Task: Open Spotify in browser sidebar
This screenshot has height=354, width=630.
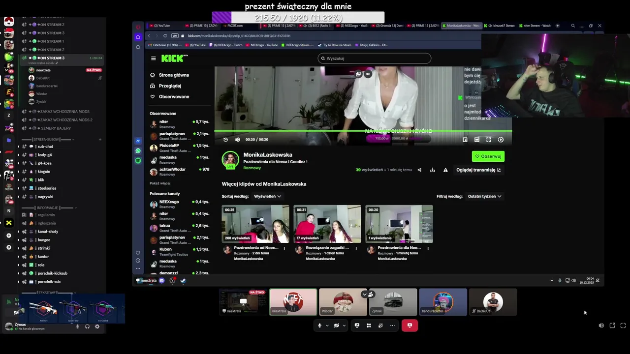Action: [138, 161]
